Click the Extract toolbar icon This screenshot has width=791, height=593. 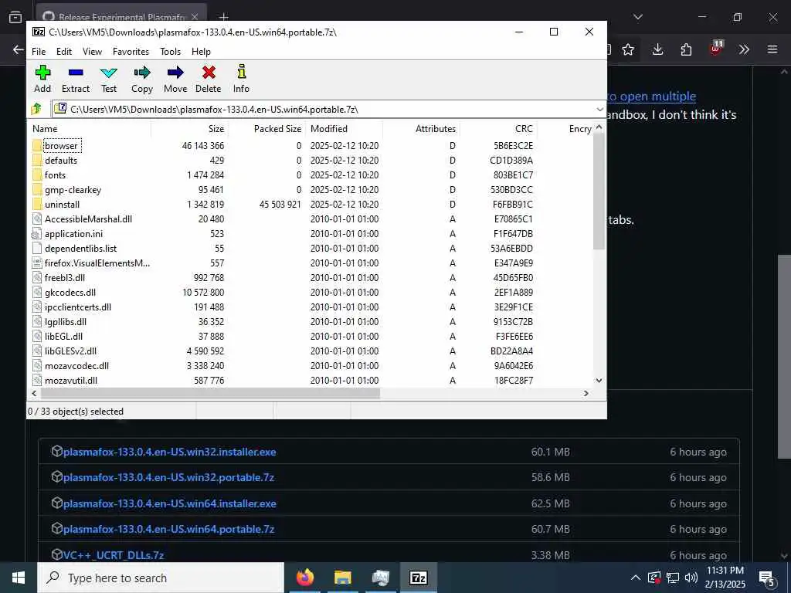click(x=76, y=73)
